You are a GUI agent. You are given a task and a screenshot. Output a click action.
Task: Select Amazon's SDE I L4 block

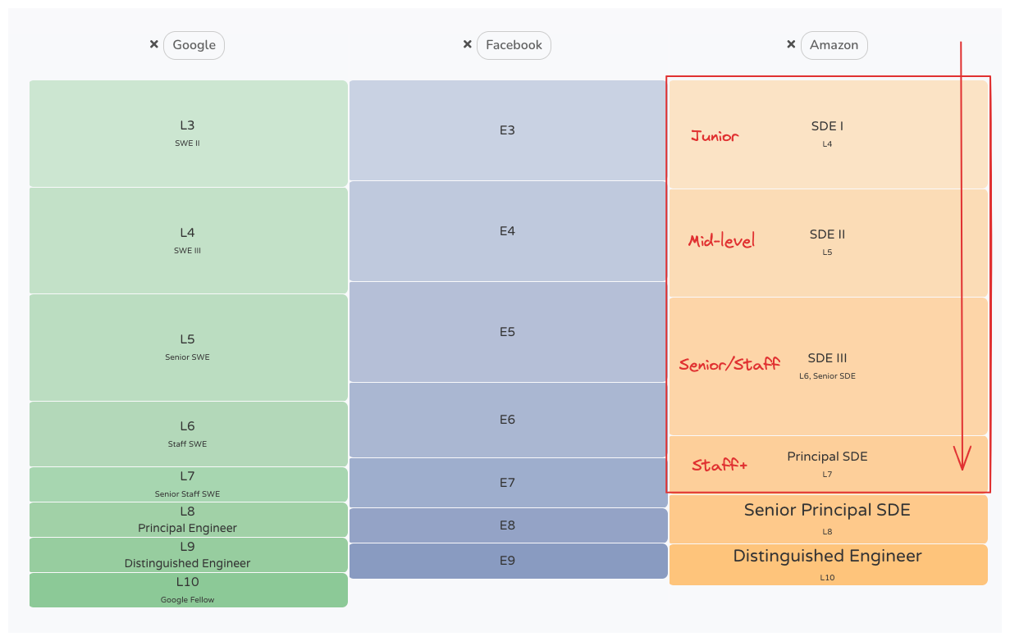click(828, 134)
